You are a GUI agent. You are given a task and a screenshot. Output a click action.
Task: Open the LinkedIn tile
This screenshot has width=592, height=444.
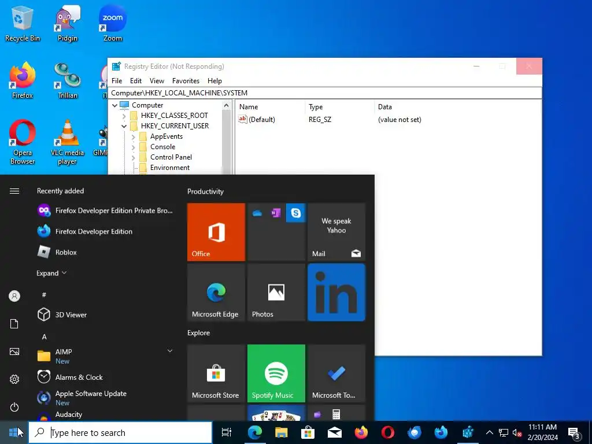tap(336, 292)
